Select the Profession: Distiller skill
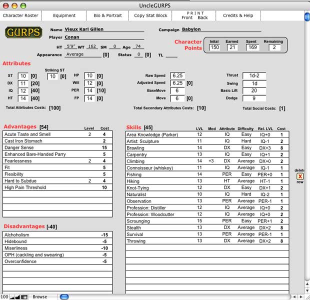The height and width of the screenshot is (300, 310). coord(207,207)
